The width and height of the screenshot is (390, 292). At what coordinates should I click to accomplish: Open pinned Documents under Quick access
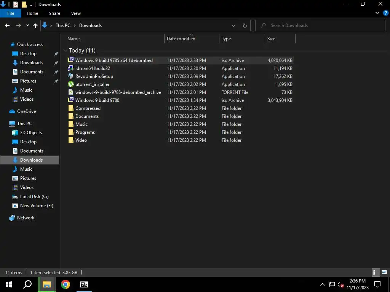32,72
